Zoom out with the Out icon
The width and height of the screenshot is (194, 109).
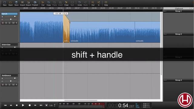click(93, 3)
